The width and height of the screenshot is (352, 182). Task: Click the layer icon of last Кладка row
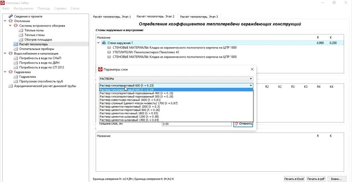click(x=109, y=57)
